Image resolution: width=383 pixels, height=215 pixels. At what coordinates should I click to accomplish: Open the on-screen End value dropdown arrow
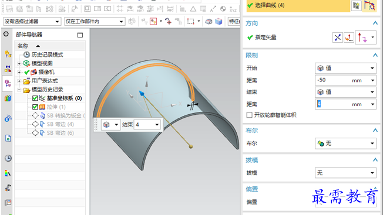click(x=157, y=125)
